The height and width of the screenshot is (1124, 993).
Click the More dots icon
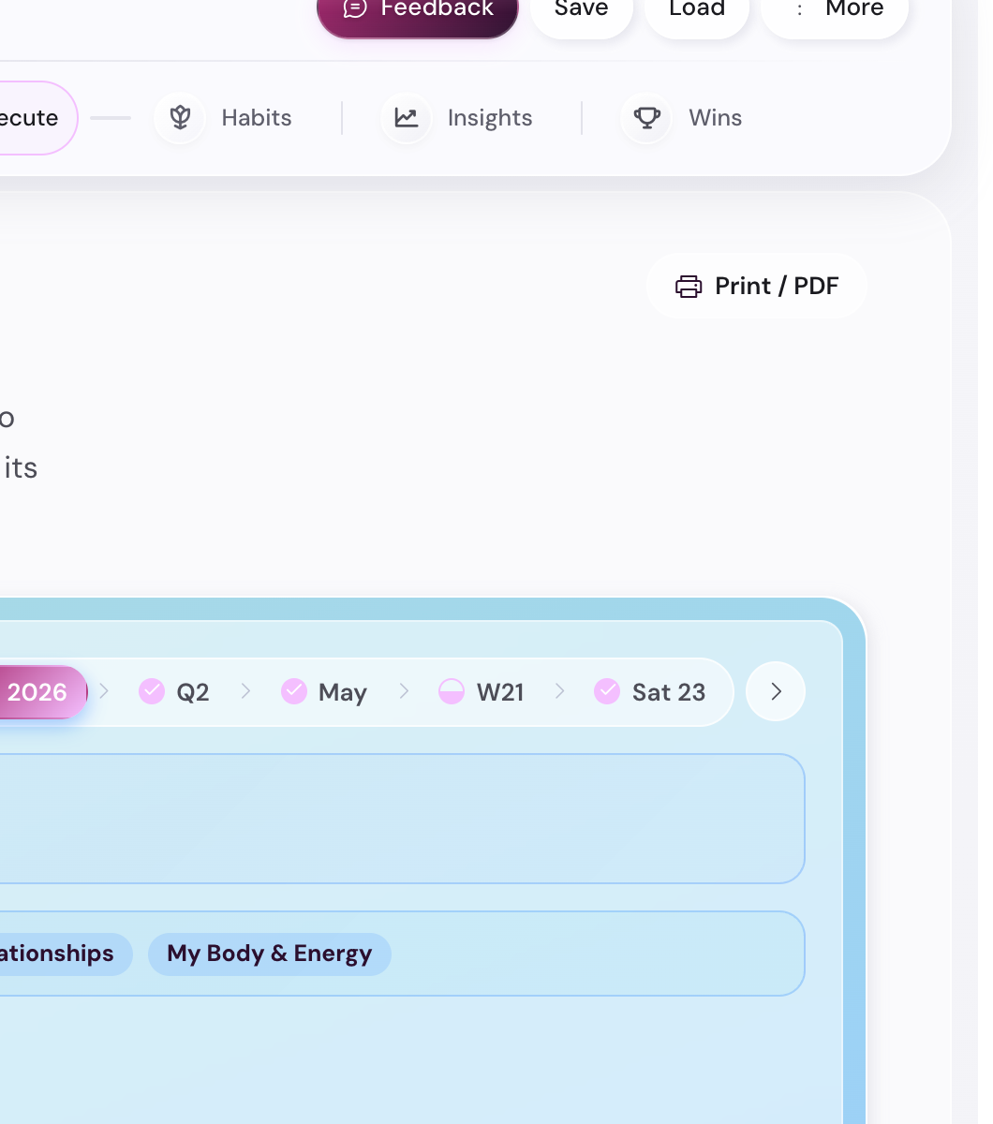pos(799,9)
